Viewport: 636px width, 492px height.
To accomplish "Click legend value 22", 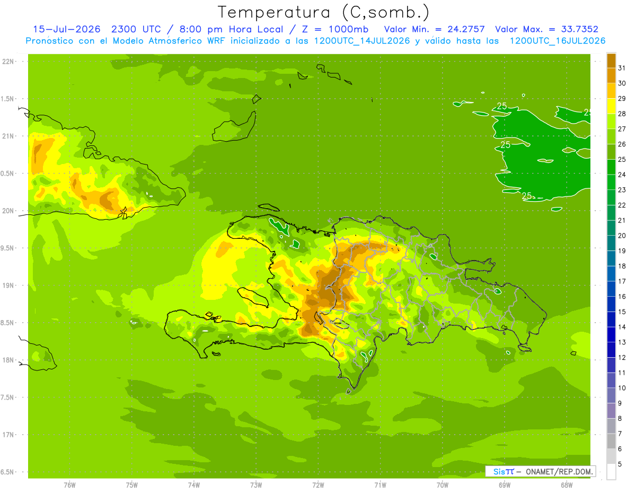I will (622, 205).
